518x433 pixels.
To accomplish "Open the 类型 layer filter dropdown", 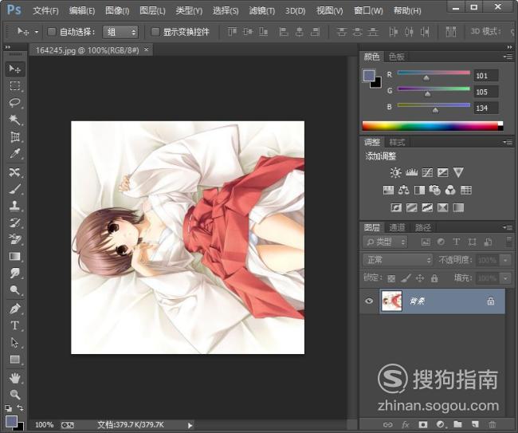I will 385,242.
